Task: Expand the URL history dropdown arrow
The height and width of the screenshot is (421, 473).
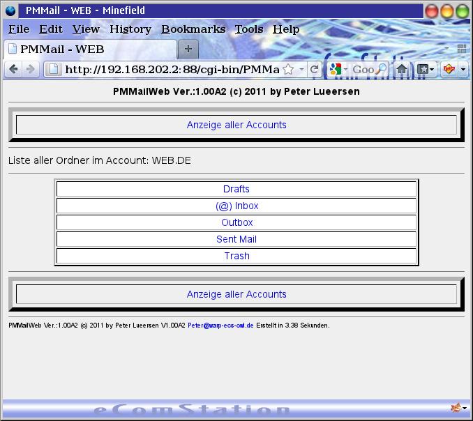Action: [301, 69]
